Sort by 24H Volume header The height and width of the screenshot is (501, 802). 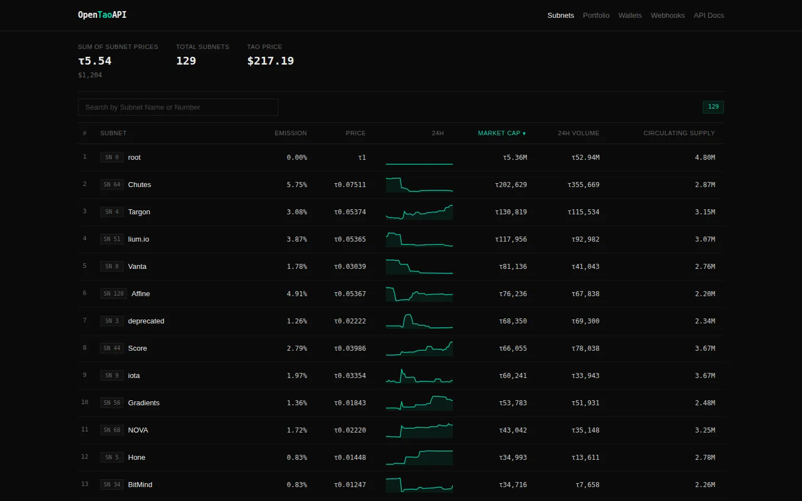click(x=579, y=133)
